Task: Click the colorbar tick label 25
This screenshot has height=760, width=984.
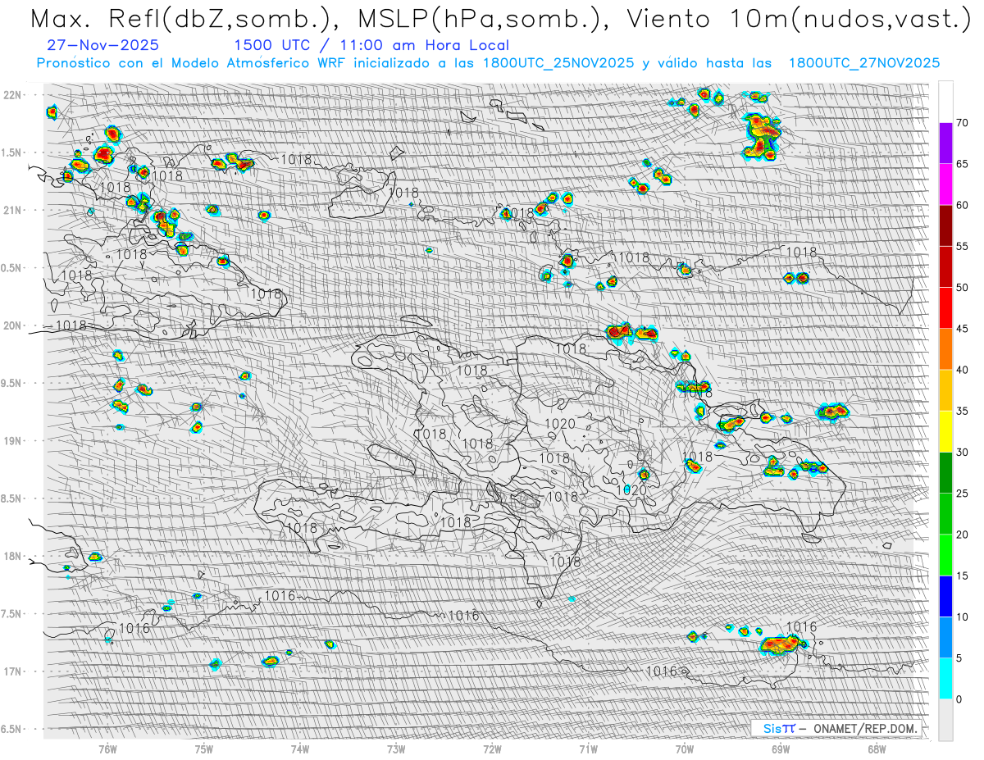Action: coord(963,493)
